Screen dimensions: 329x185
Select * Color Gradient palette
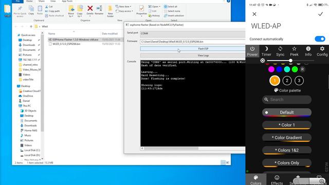click(x=287, y=138)
